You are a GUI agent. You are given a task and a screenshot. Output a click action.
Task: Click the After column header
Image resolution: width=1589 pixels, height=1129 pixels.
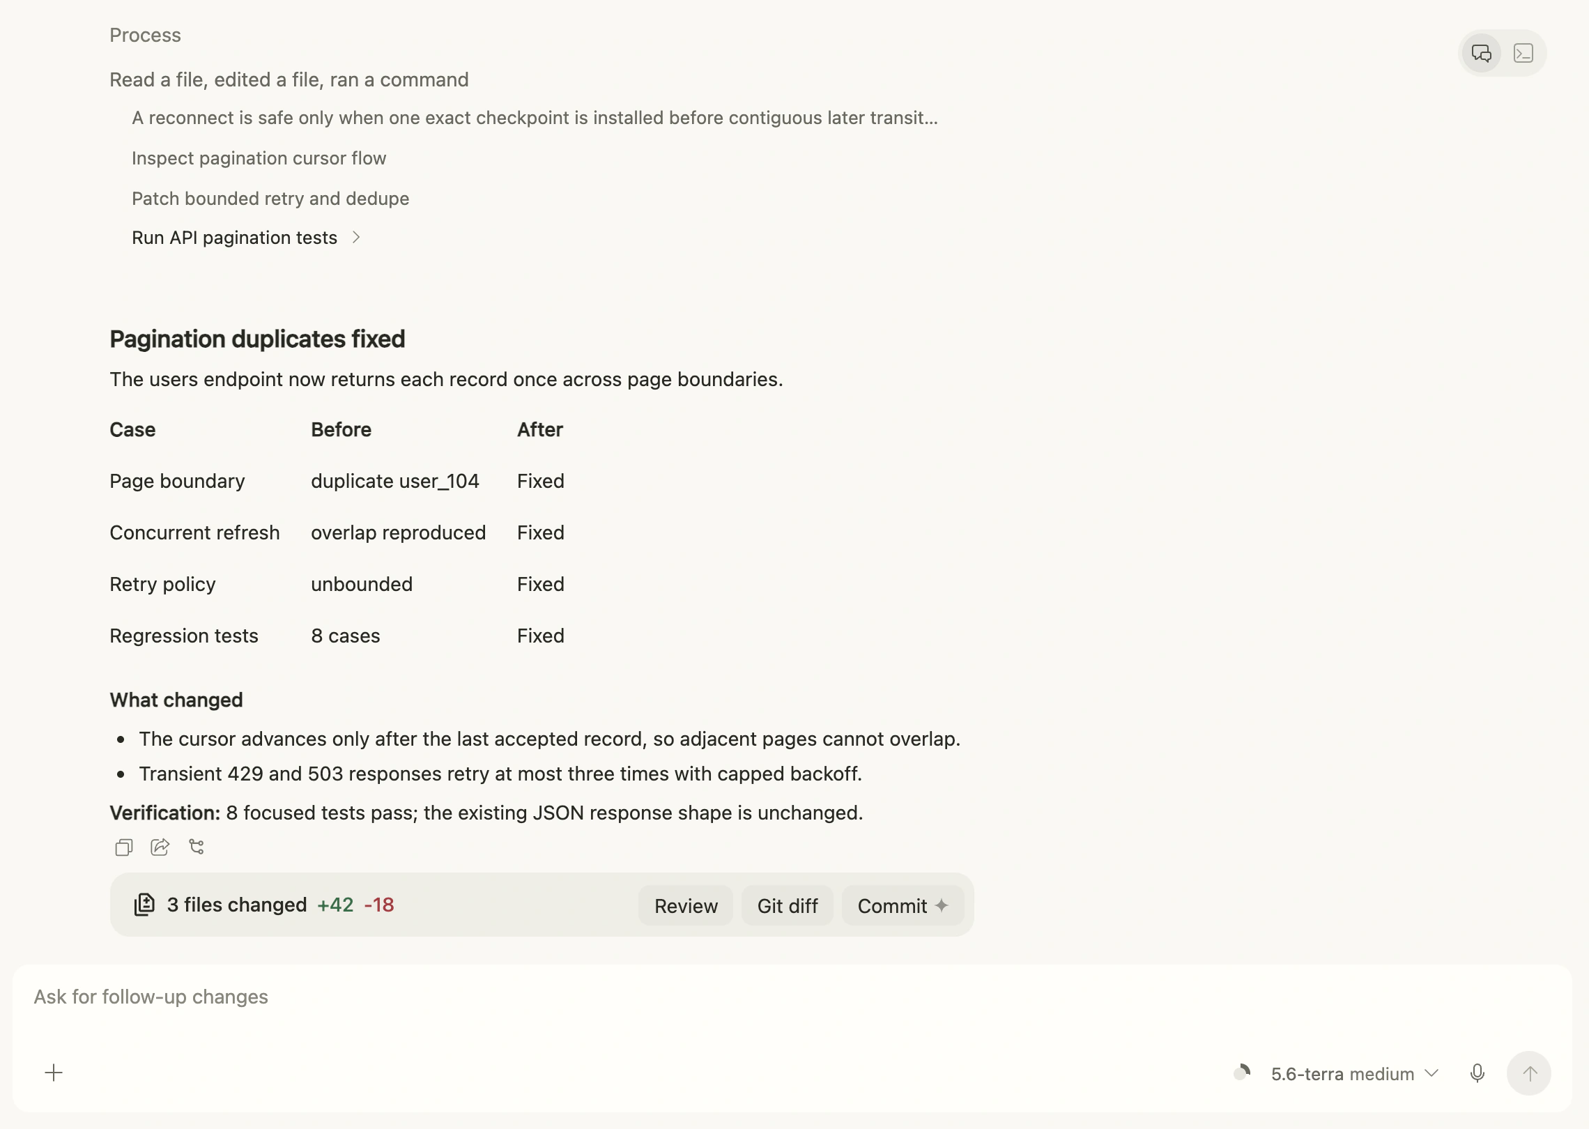point(540,429)
